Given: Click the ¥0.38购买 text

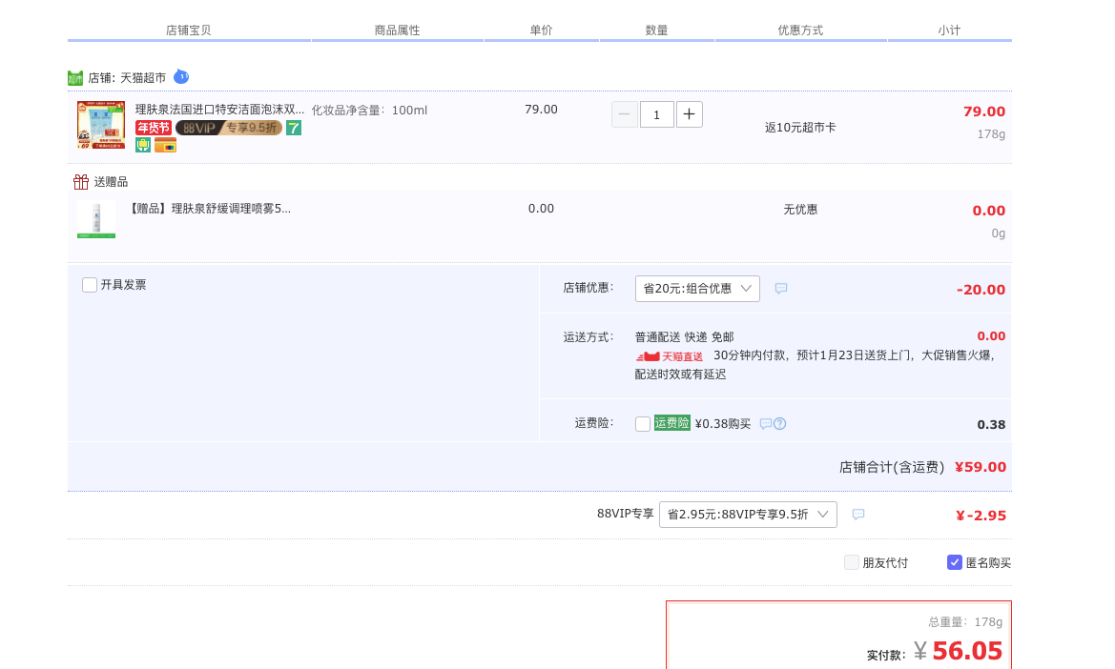Looking at the screenshot, I should click(723, 424).
